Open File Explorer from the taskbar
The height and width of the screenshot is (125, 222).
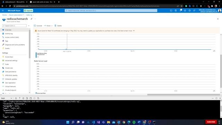[x=109, y=122]
